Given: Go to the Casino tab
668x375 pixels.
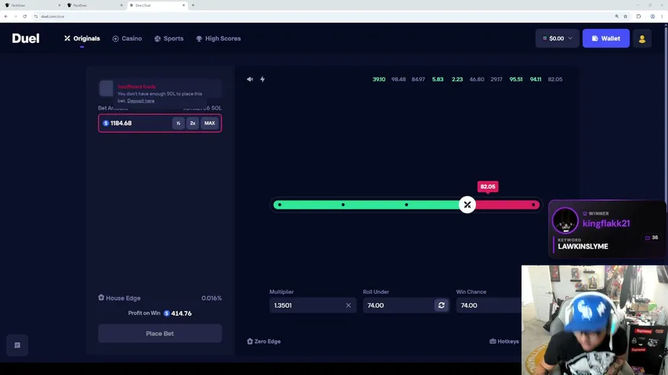Looking at the screenshot, I should pos(127,39).
